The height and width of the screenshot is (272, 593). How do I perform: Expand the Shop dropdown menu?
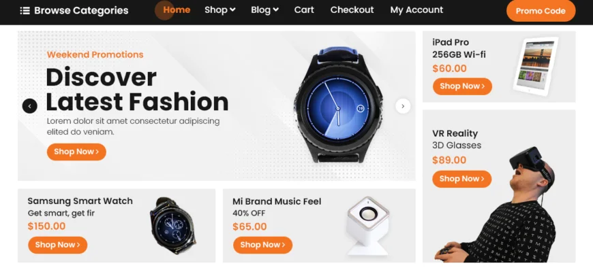point(219,10)
